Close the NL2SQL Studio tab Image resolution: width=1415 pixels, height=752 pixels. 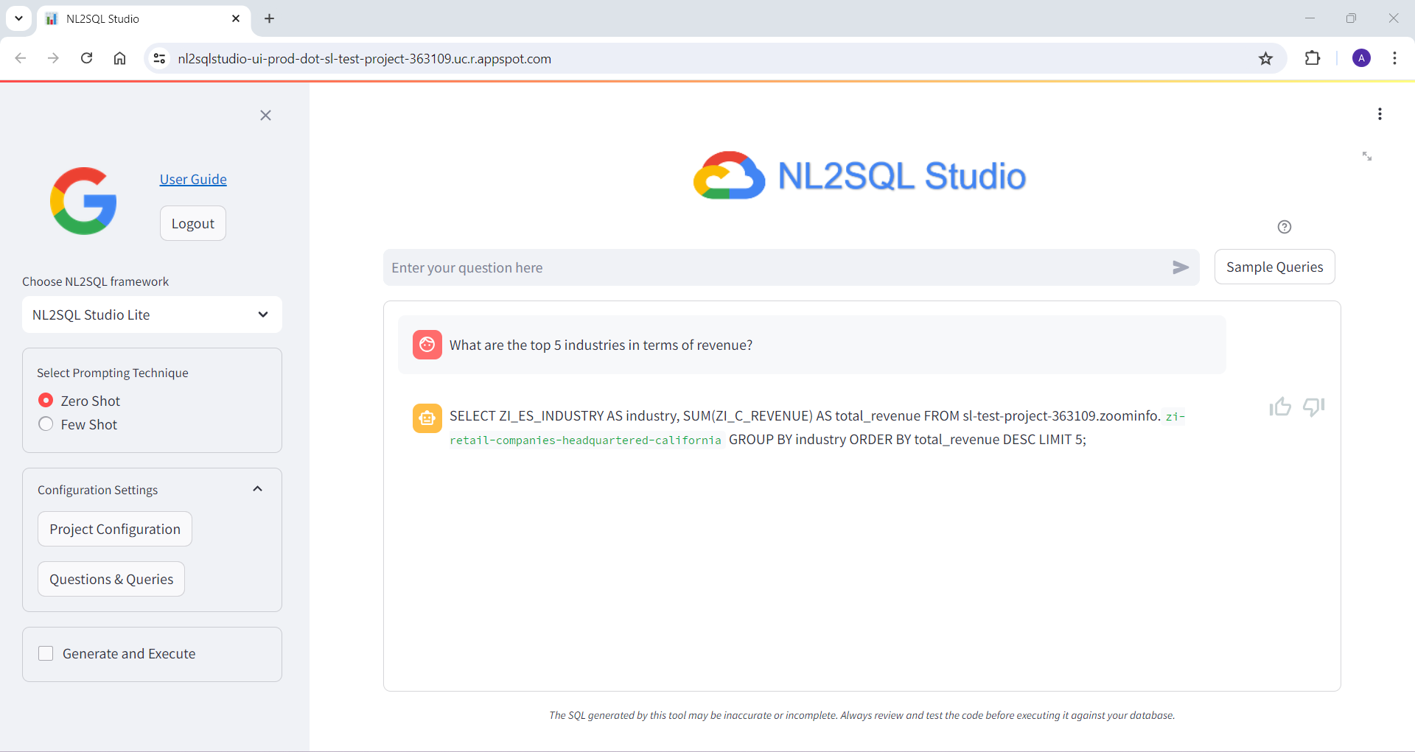[236, 18]
